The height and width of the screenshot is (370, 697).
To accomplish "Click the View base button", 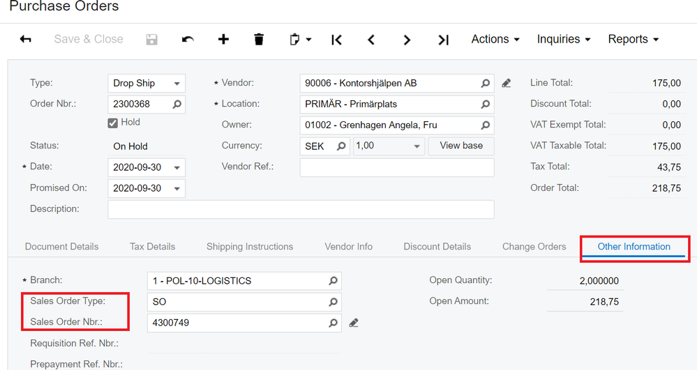I will [x=461, y=146].
